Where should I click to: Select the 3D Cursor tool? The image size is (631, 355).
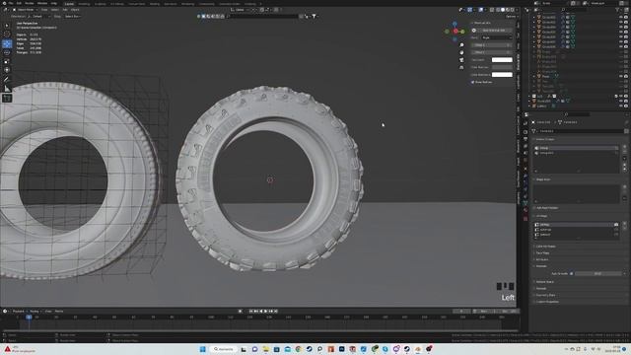pyautogui.click(x=7, y=35)
